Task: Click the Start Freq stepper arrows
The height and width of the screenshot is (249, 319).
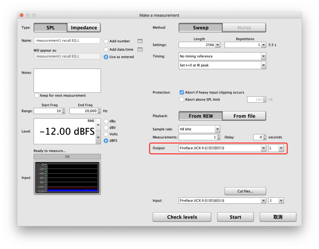Action: 63,111
